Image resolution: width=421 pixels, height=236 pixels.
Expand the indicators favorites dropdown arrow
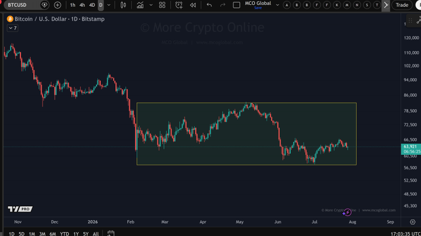(x=151, y=5)
